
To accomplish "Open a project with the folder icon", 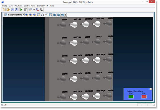I will tap(8, 10).
